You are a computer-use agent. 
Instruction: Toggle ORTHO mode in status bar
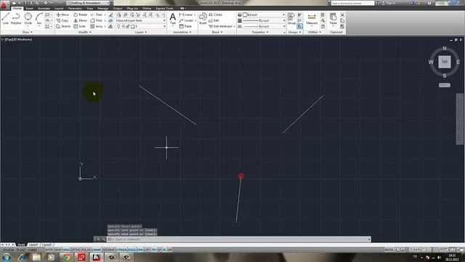pos(76,250)
